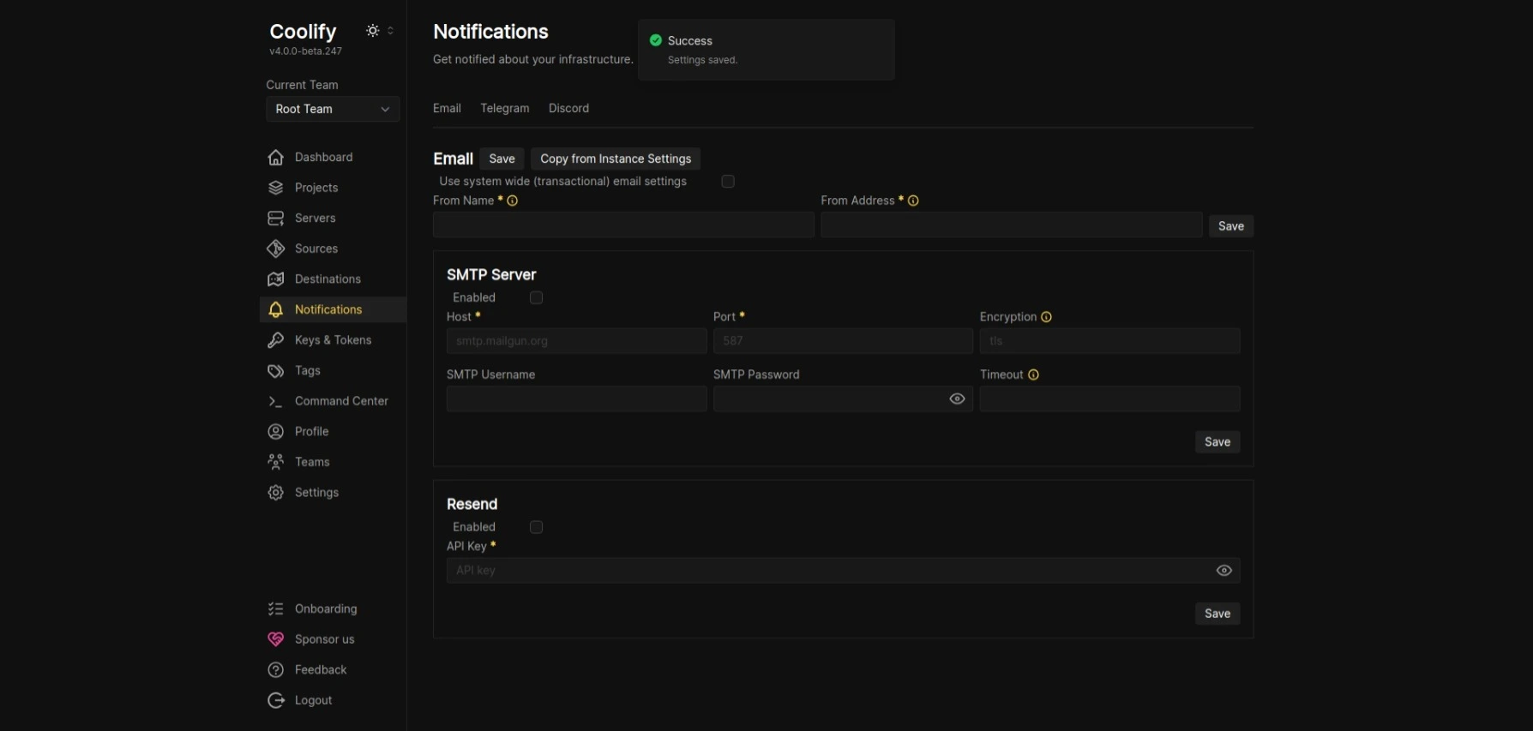Click the SMTP Password input field
The height and width of the screenshot is (731, 1533).
coord(843,398)
